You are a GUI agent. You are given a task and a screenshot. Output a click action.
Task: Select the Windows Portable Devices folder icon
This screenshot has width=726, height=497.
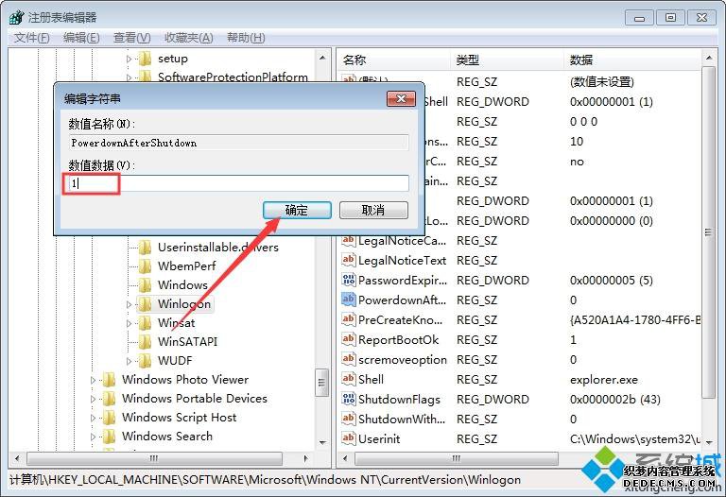(109, 399)
